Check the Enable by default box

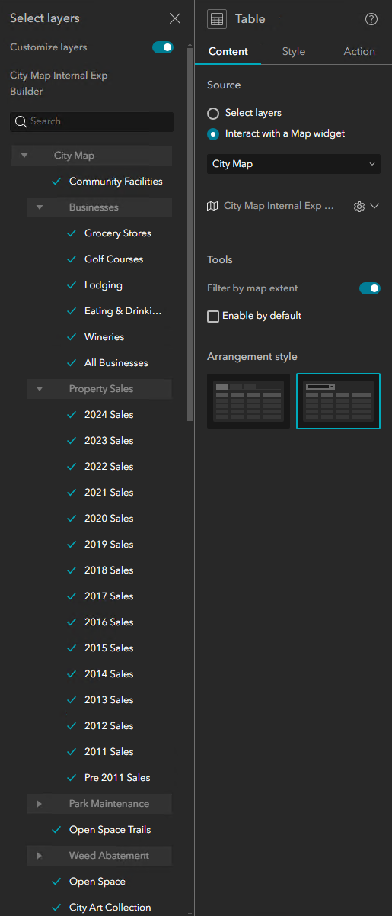tap(213, 316)
